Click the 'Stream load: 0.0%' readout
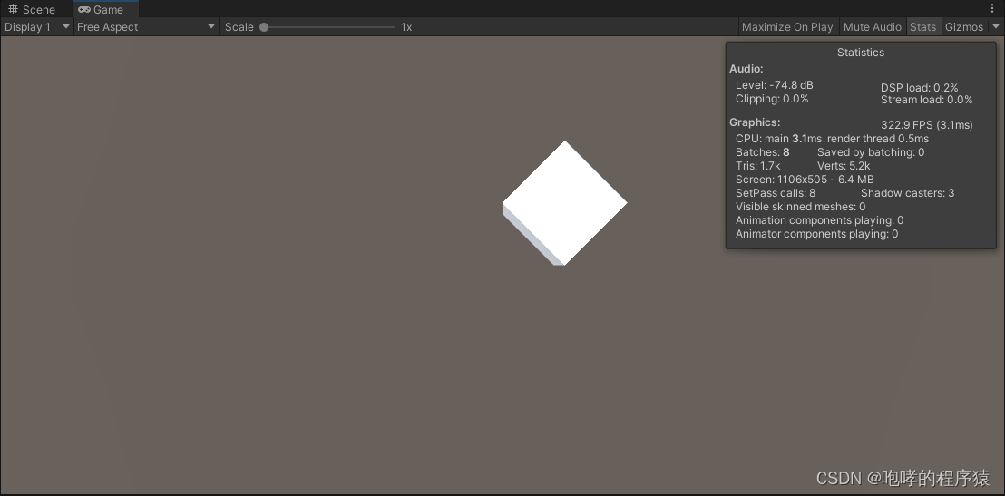The width and height of the screenshot is (1005, 496). 926,100
